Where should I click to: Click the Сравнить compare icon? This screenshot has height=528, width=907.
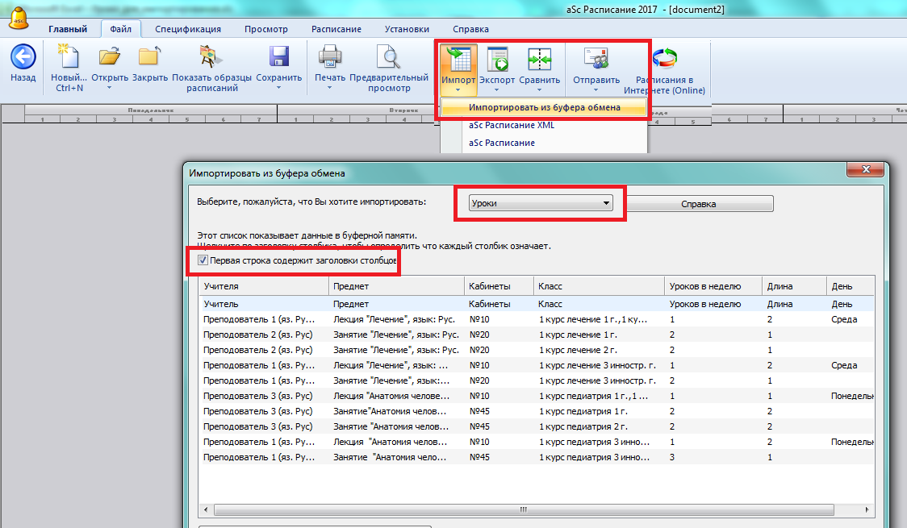539,59
